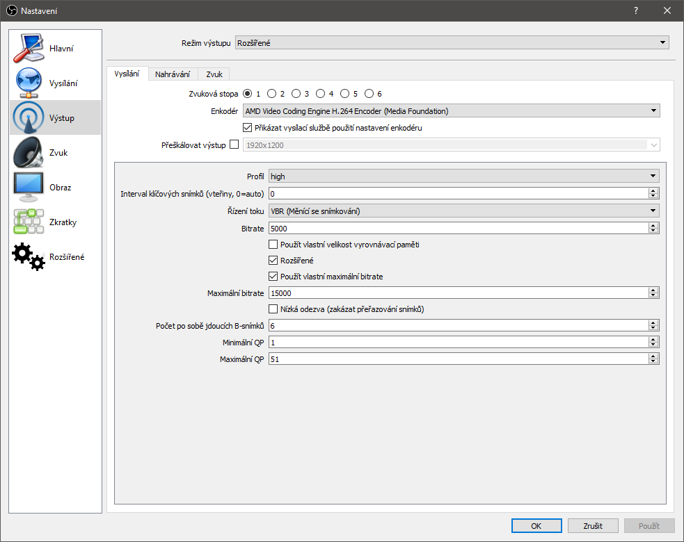Image resolution: width=684 pixels, height=542 pixels.
Task: Select the Výstup antenna icon
Action: coord(29,117)
